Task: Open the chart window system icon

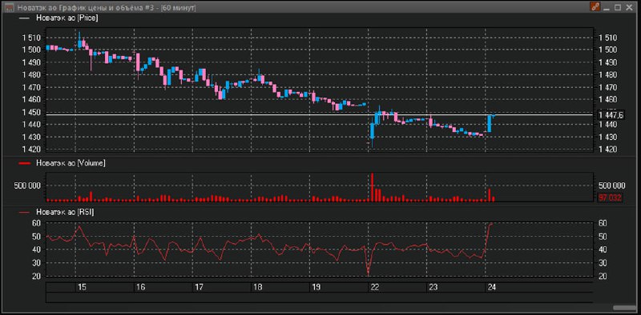Action: (10, 7)
